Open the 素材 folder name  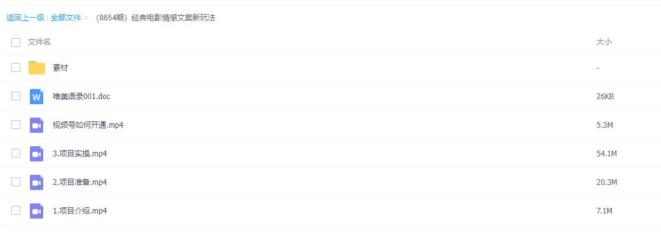60,67
